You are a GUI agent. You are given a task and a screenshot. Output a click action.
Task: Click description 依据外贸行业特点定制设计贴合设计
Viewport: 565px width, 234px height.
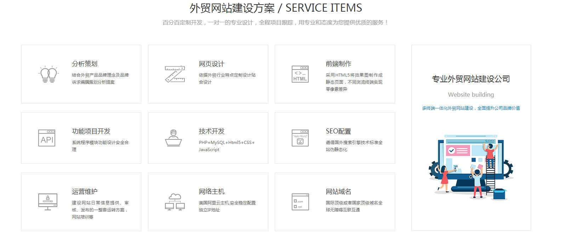coord(227,79)
